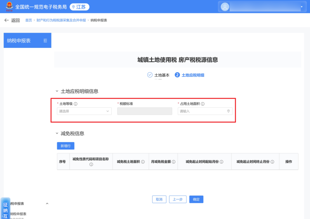Click info icon beside 减免税土地面积
Screen dimensions: 310x219
[143, 162]
